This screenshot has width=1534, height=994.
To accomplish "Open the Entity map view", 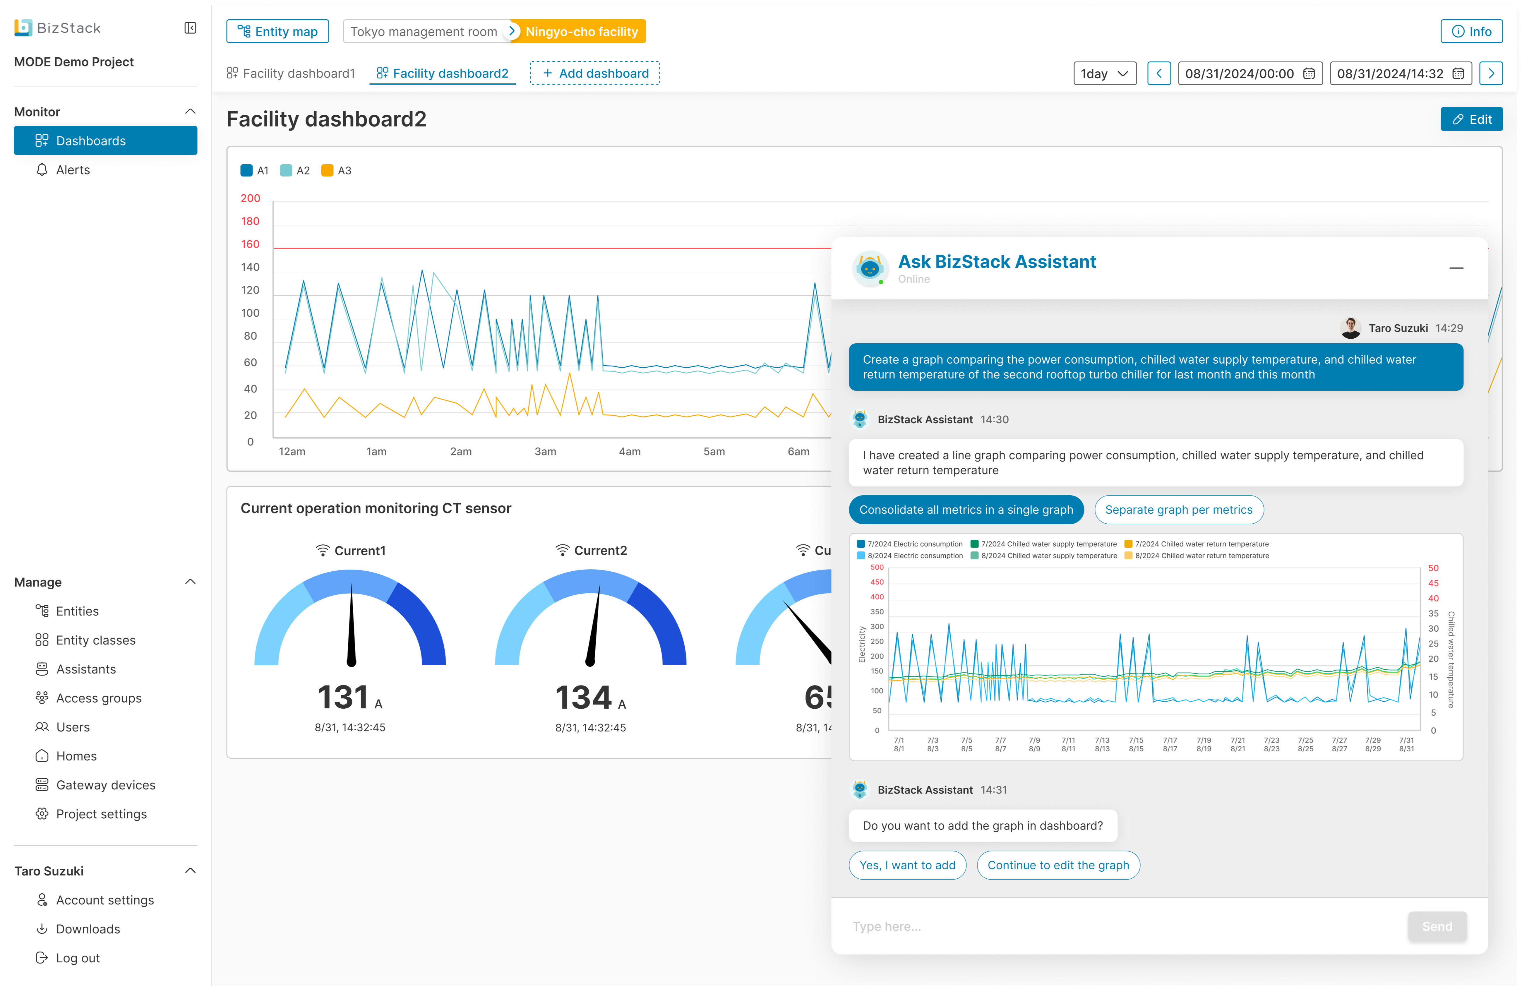I will click(x=277, y=31).
